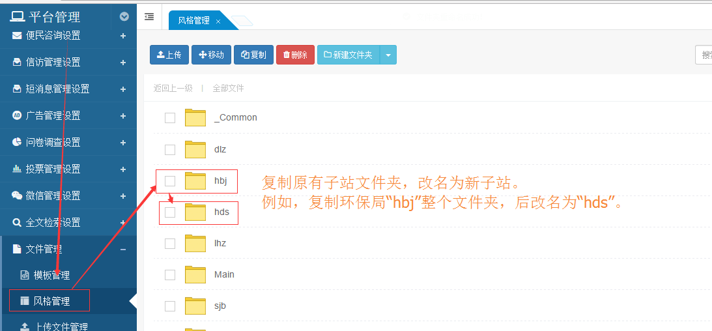Check the box for Main folder
The width and height of the screenshot is (712, 331).
pos(170,275)
